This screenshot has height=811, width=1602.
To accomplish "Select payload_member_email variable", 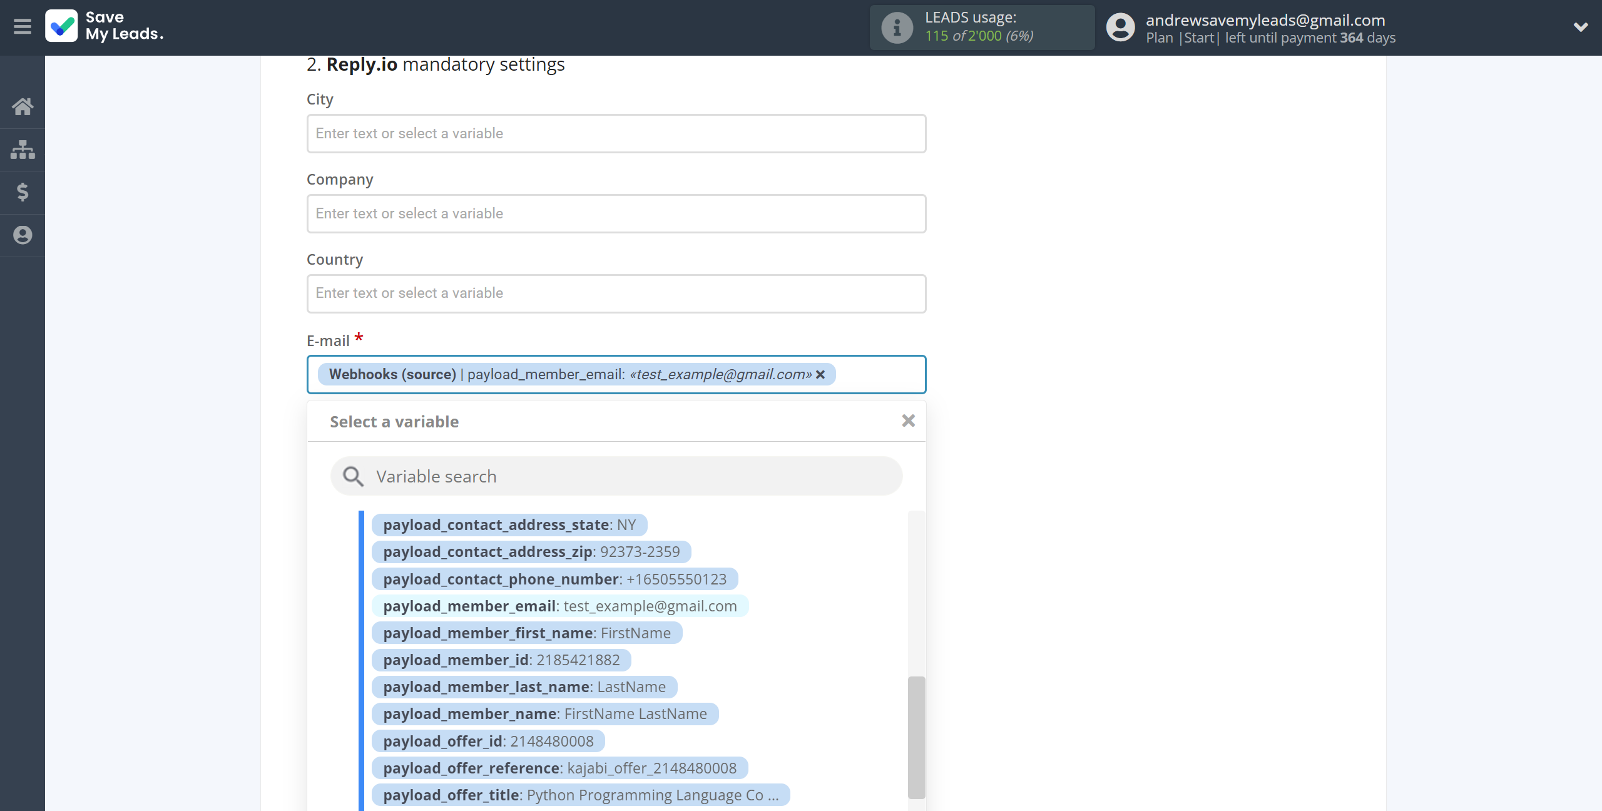I will (559, 606).
